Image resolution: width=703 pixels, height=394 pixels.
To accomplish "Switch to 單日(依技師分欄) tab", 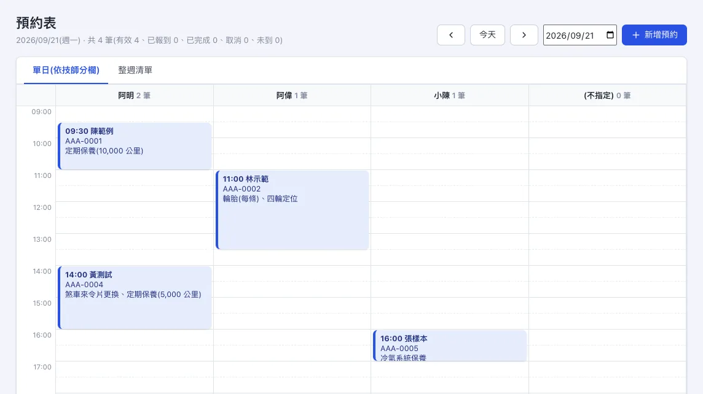I will click(66, 71).
